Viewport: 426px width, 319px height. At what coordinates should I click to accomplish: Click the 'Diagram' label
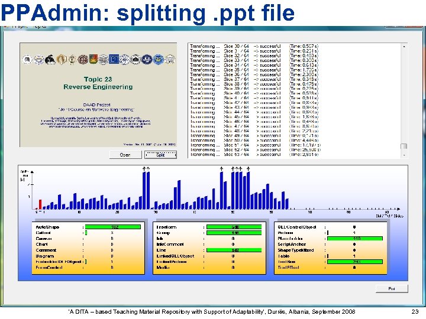pyautogui.click(x=44, y=256)
